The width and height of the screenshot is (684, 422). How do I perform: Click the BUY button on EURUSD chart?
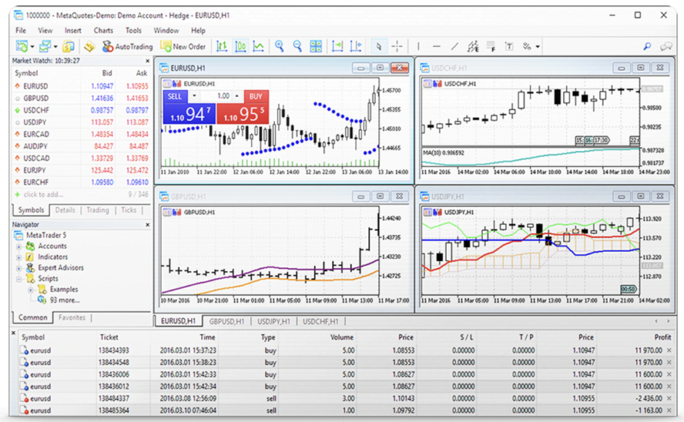point(256,96)
